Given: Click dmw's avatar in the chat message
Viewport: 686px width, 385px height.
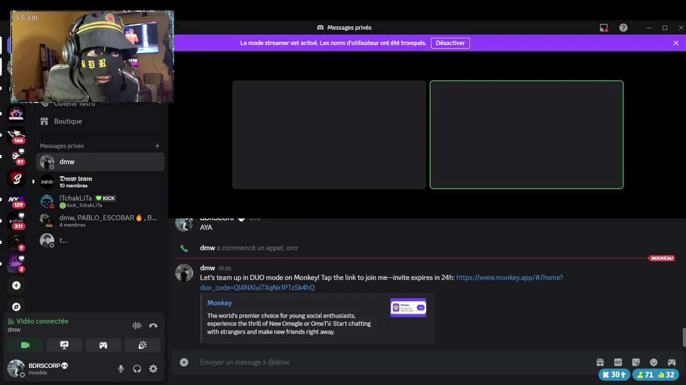Looking at the screenshot, I should pos(184,273).
